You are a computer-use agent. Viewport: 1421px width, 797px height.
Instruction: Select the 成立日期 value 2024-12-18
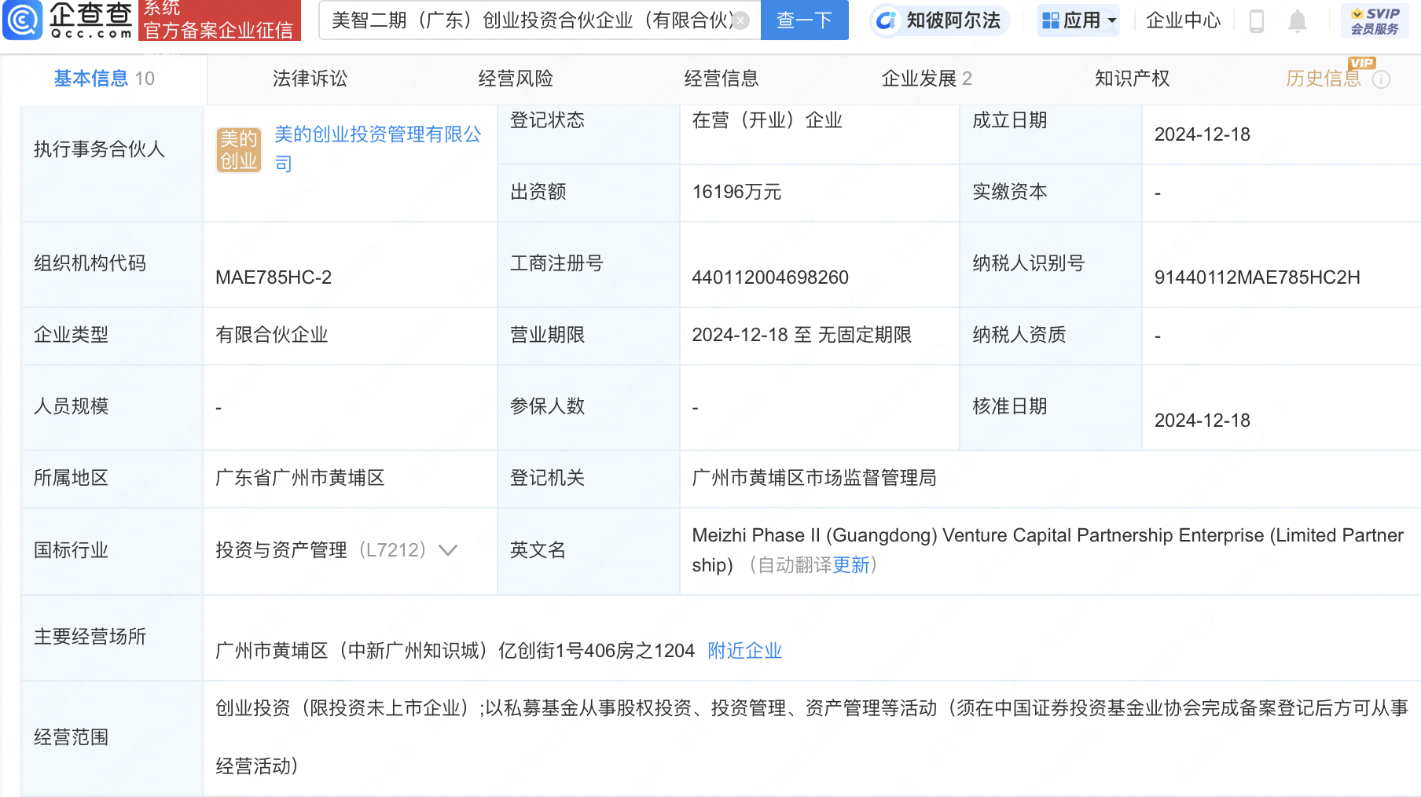tap(1202, 134)
